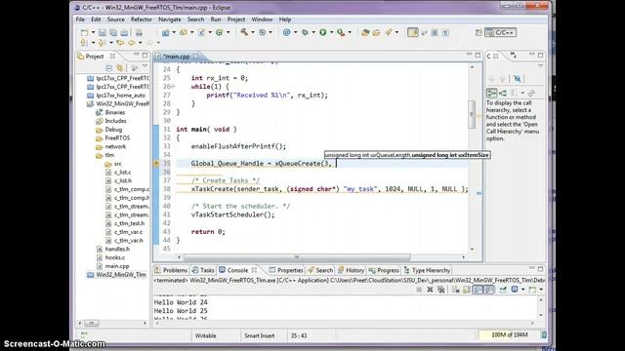This screenshot has height=351, width=625.
Task: Open the Run configurations dropdown arrow
Action: [x=332, y=32]
